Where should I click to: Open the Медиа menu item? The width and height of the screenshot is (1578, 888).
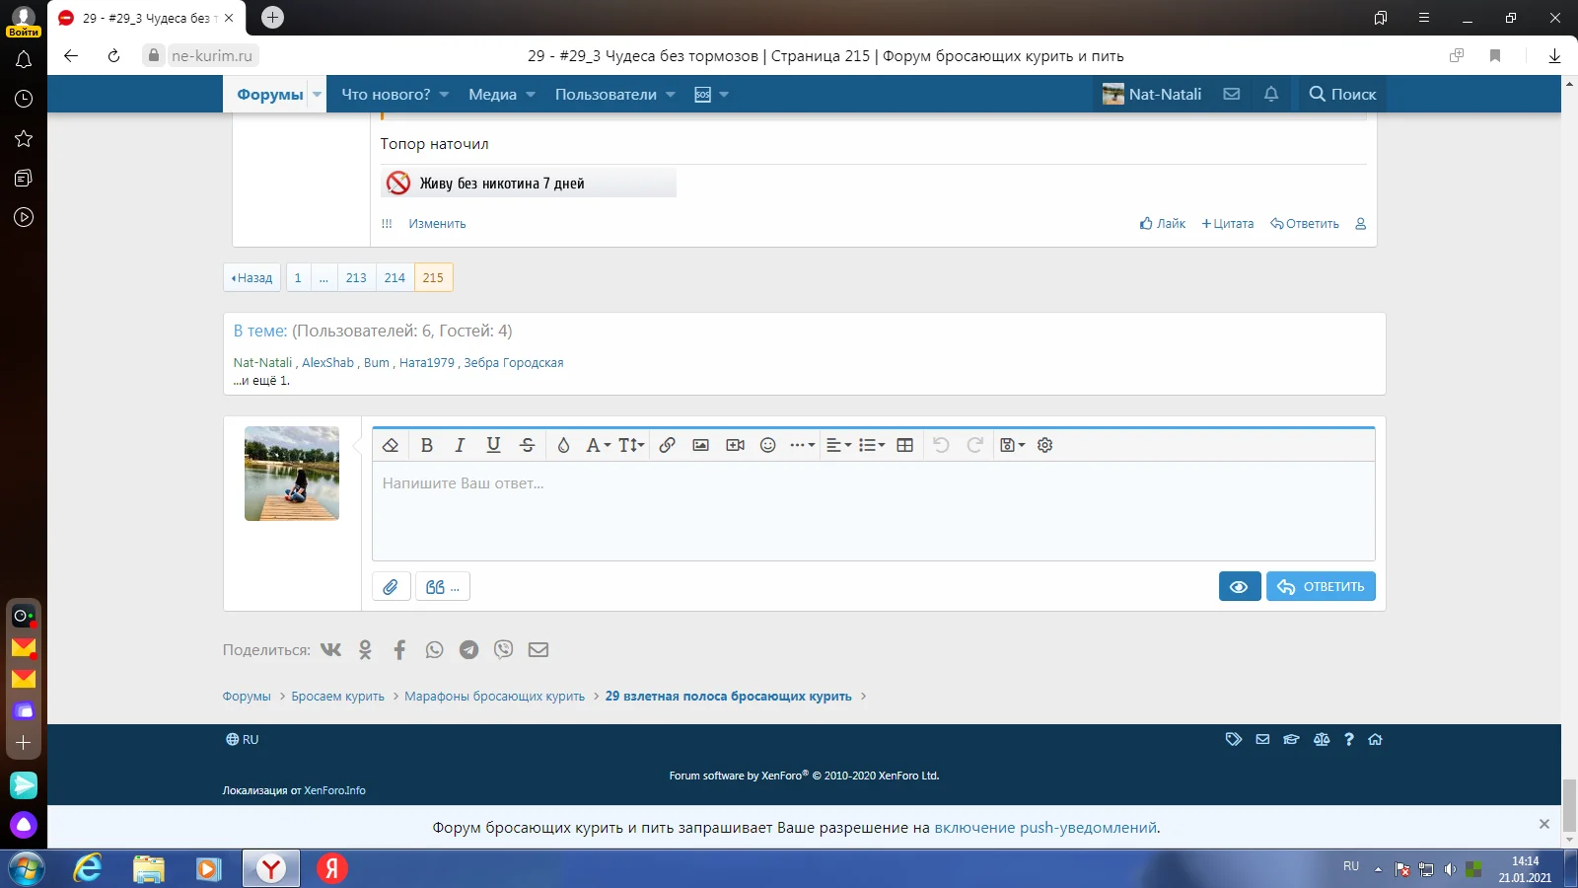492,95
